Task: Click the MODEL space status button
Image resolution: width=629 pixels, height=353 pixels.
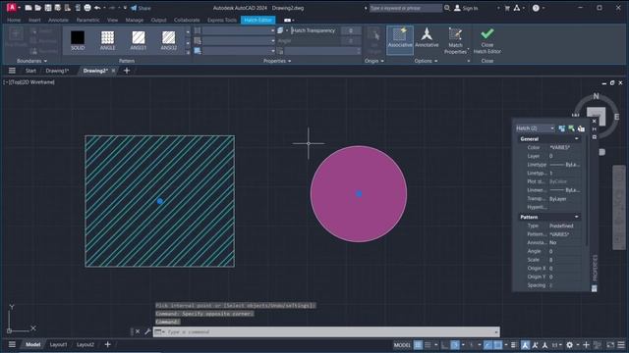Action: click(402, 345)
